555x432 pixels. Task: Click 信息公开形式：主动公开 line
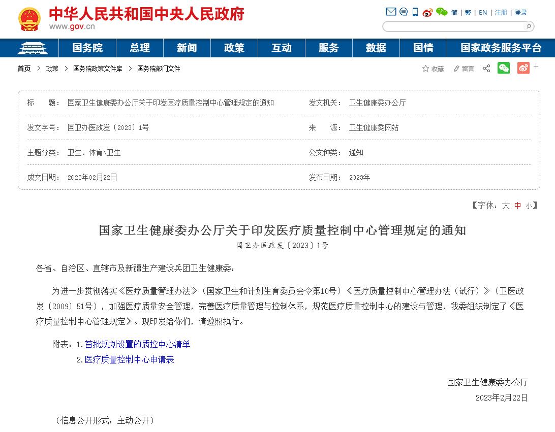pyautogui.click(x=106, y=420)
